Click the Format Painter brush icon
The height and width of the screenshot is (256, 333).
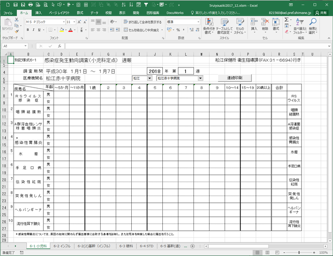coord(17,32)
